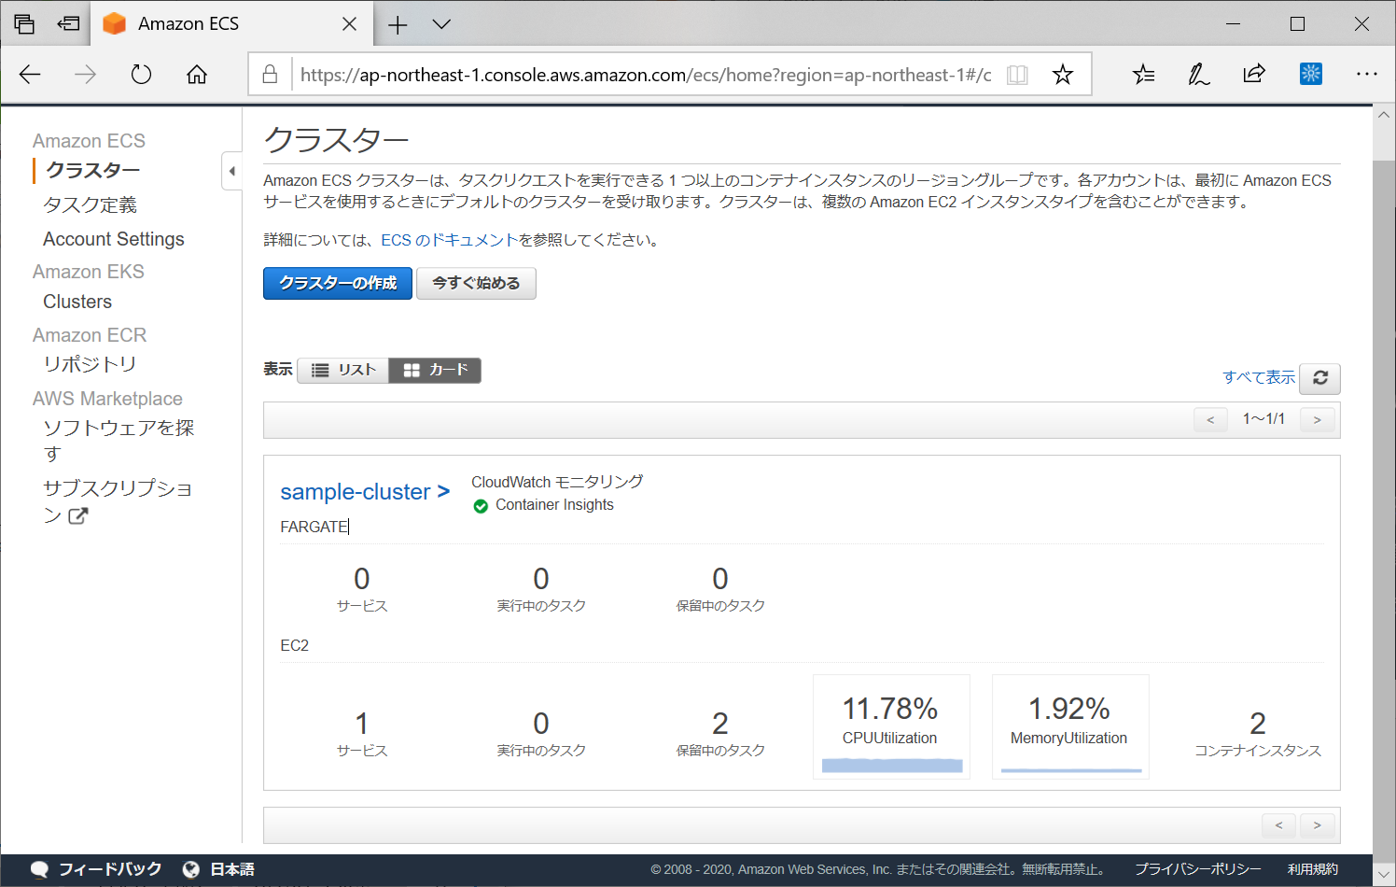Click the set tabs aside icon

68,24
